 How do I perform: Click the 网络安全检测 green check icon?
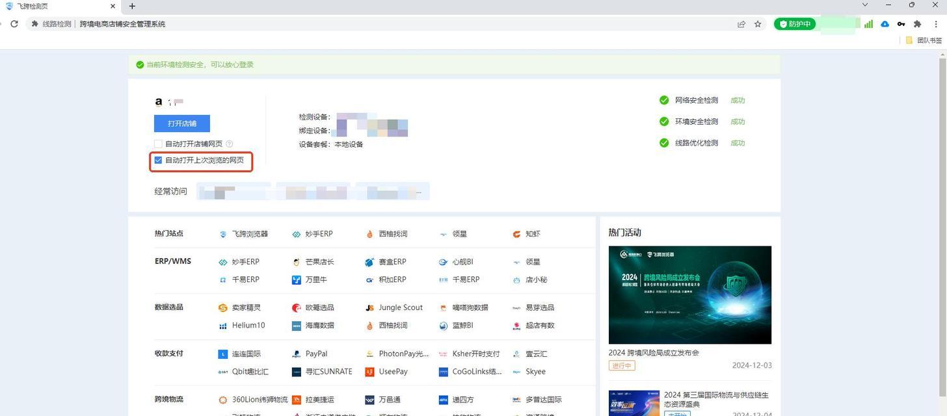tap(664, 100)
